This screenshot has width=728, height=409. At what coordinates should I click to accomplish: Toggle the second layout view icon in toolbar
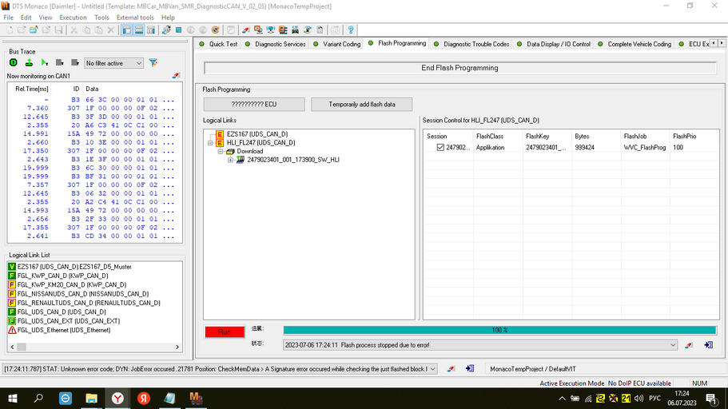coord(139,30)
